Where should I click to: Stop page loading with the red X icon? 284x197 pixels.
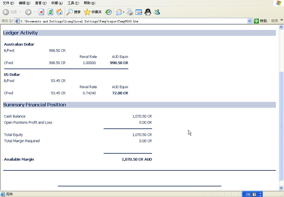pos(41,12)
